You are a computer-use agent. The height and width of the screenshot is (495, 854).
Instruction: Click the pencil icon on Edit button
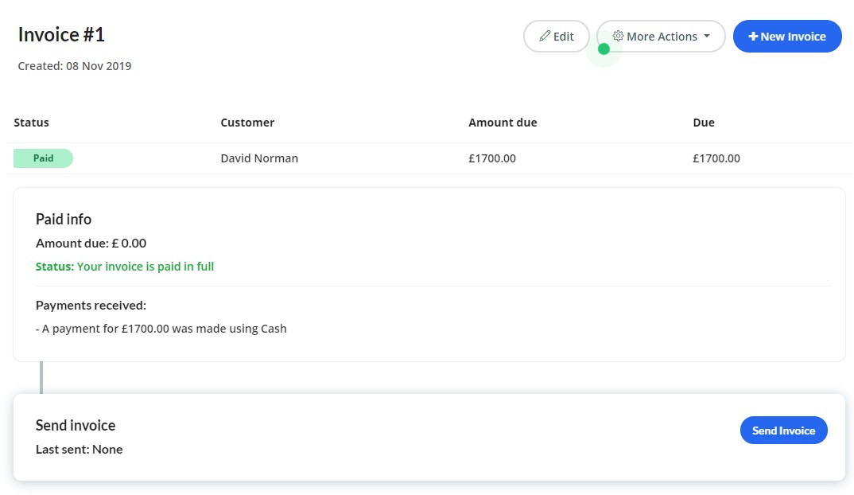click(x=545, y=37)
